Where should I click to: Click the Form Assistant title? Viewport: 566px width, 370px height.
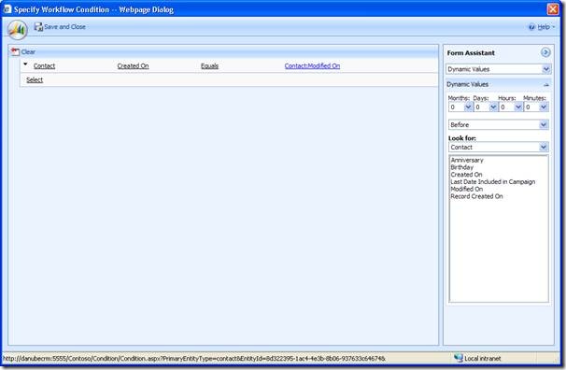(471, 53)
